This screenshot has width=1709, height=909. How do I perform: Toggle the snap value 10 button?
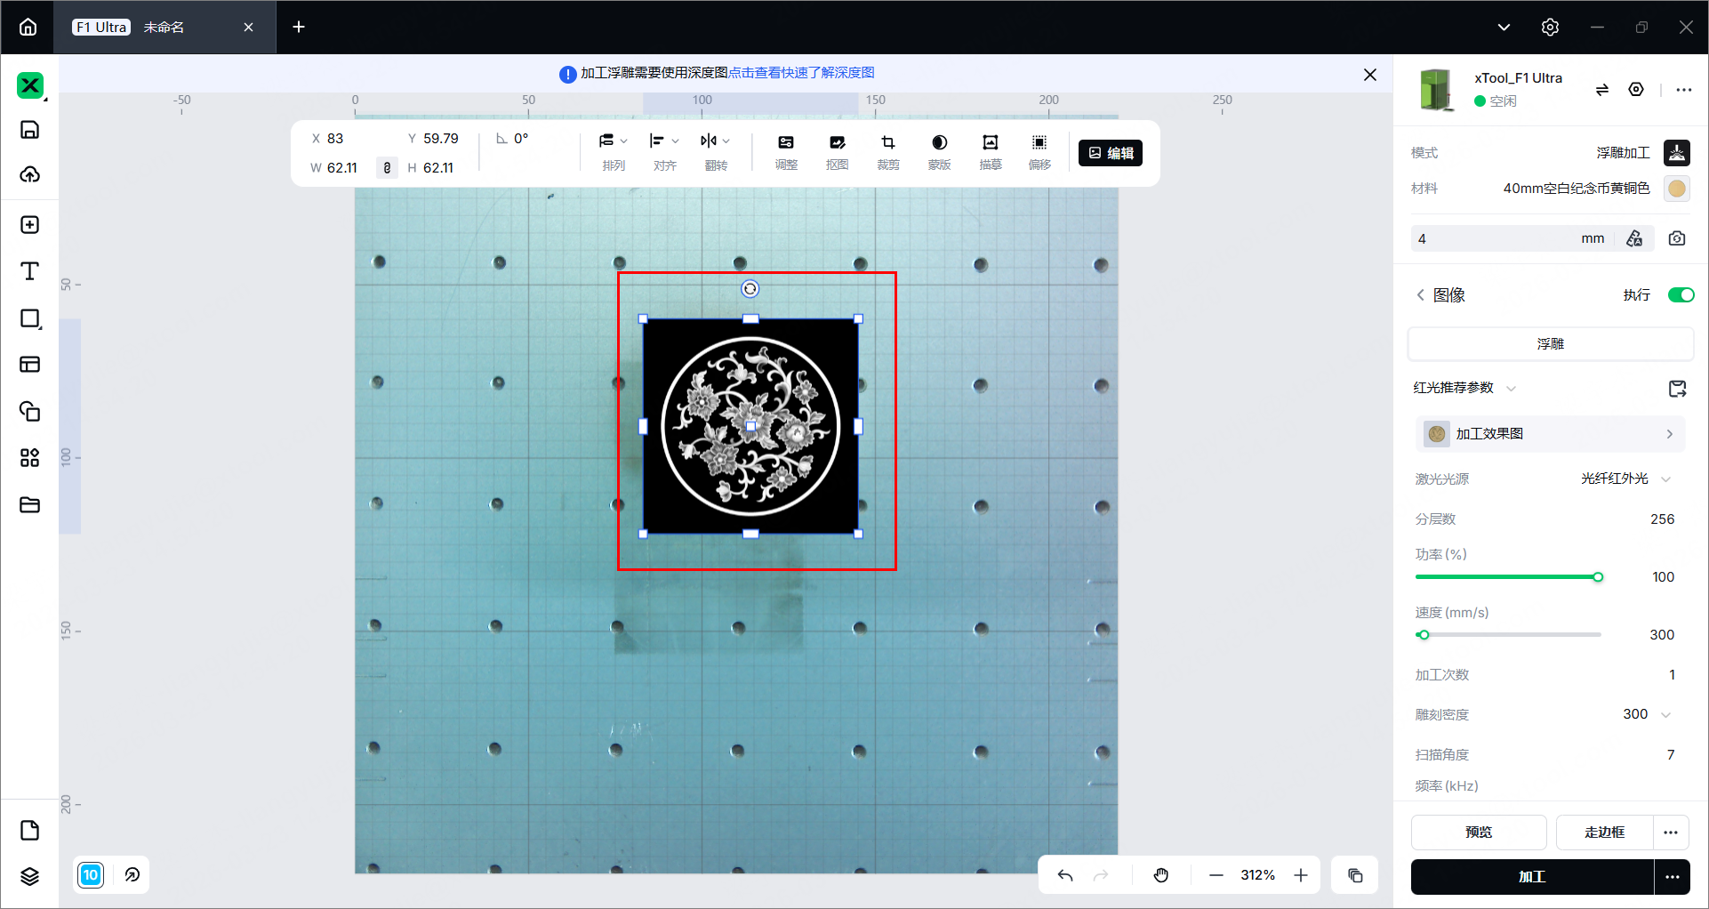pyautogui.click(x=91, y=875)
